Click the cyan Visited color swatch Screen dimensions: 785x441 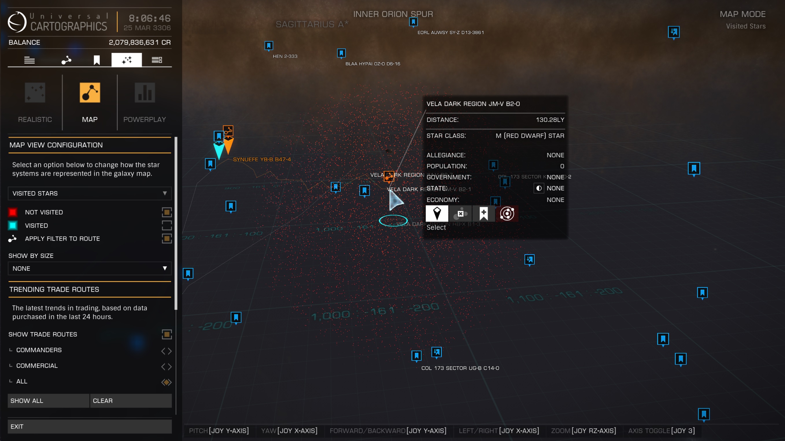pyautogui.click(x=13, y=225)
